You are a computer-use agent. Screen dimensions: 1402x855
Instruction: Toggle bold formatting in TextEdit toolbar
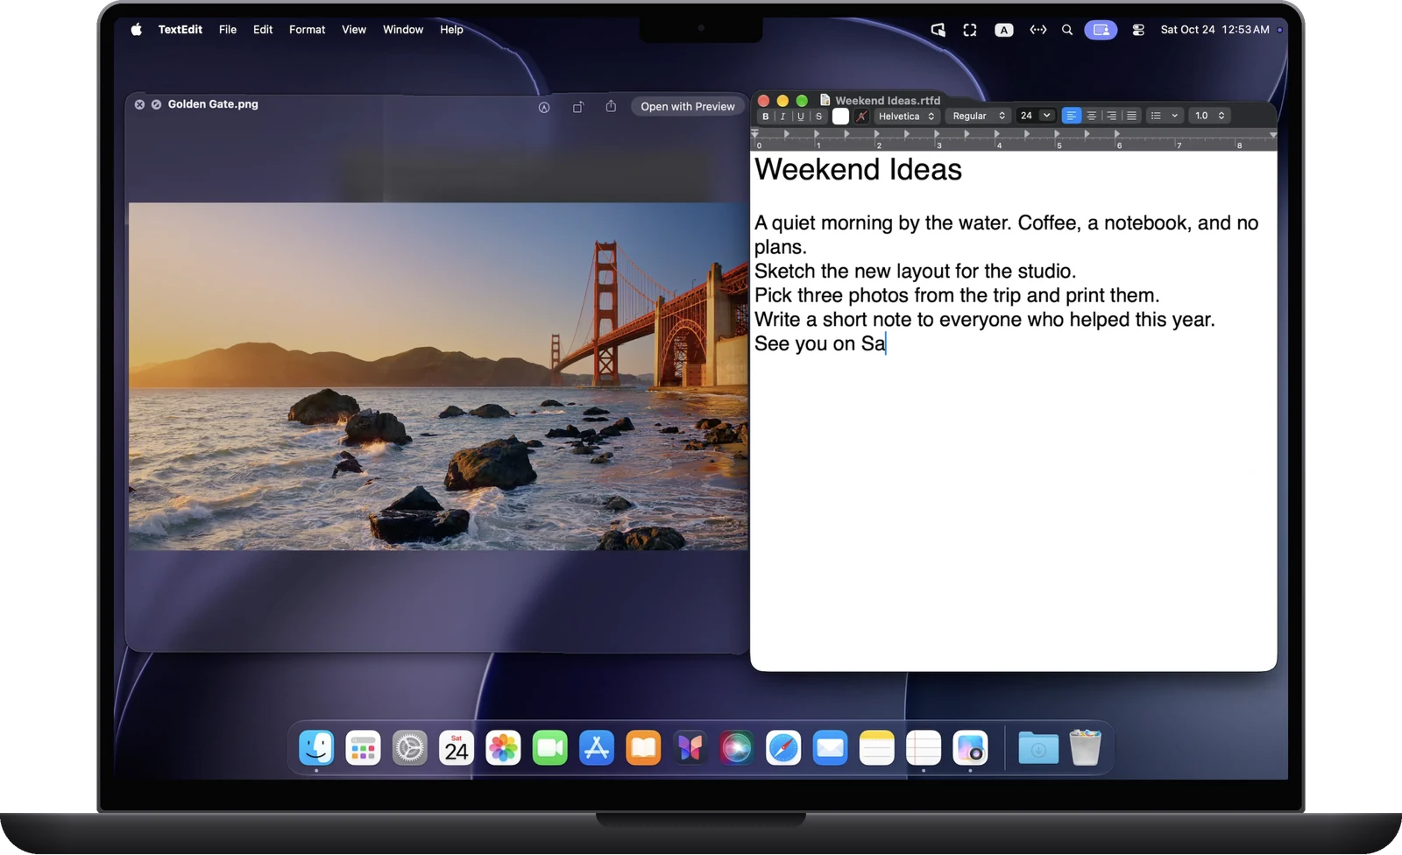tap(766, 117)
